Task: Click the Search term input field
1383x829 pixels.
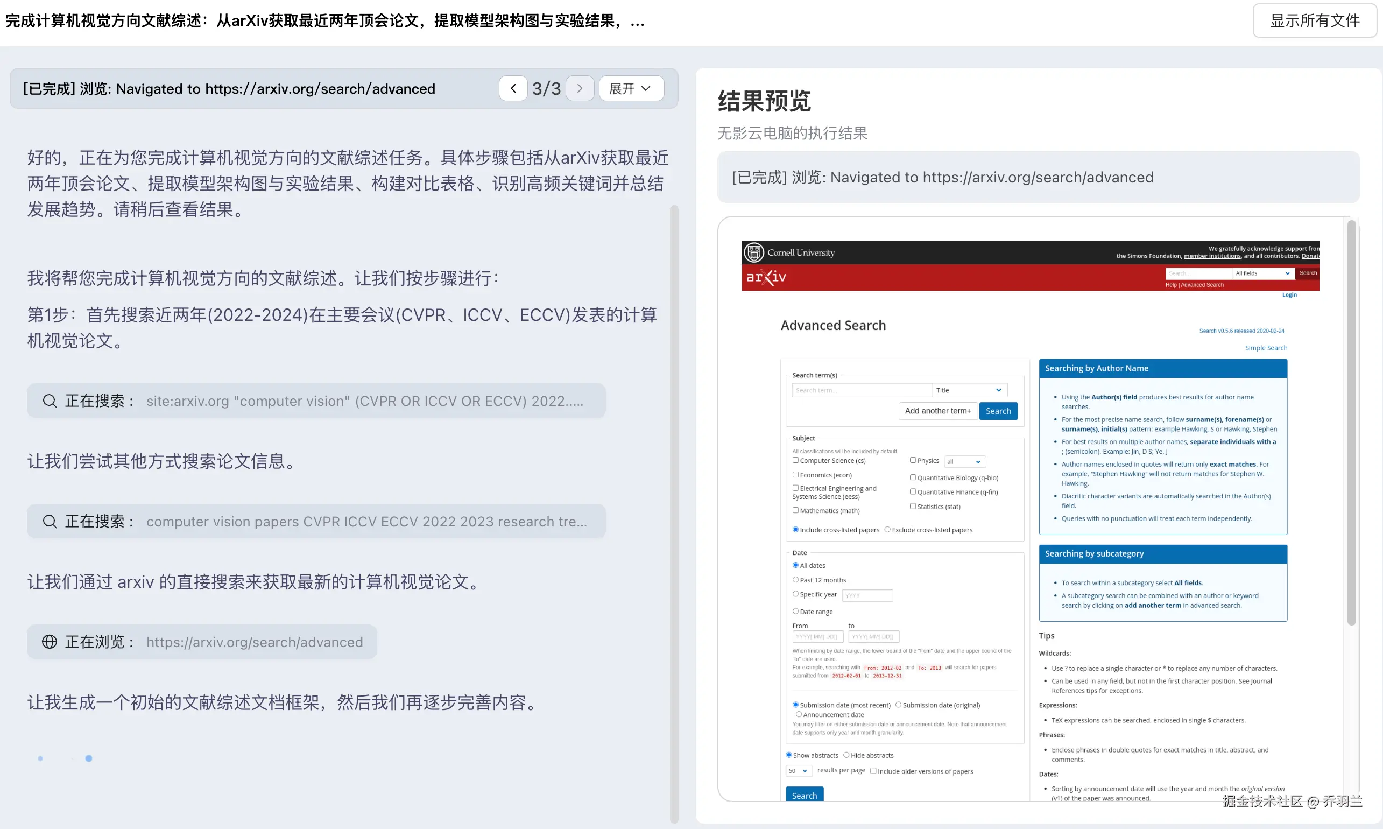Action: [862, 390]
